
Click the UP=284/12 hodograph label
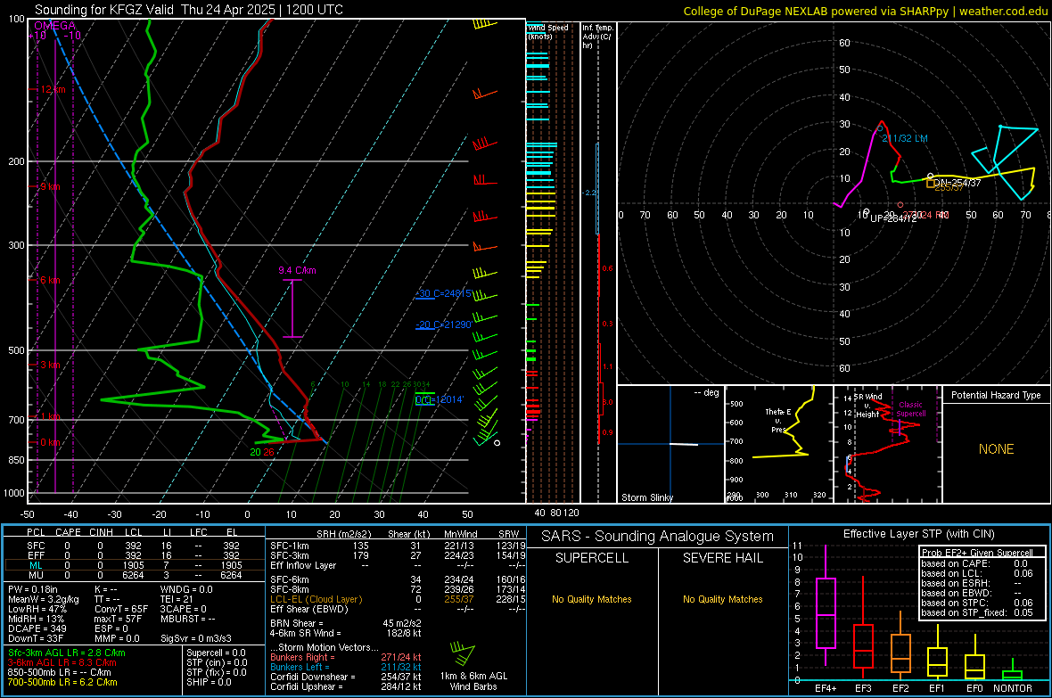[893, 218]
